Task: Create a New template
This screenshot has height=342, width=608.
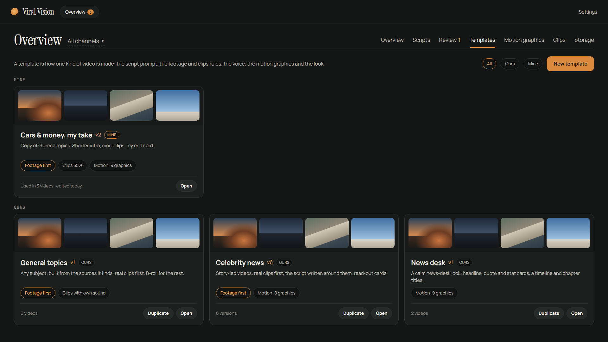Action: click(570, 64)
